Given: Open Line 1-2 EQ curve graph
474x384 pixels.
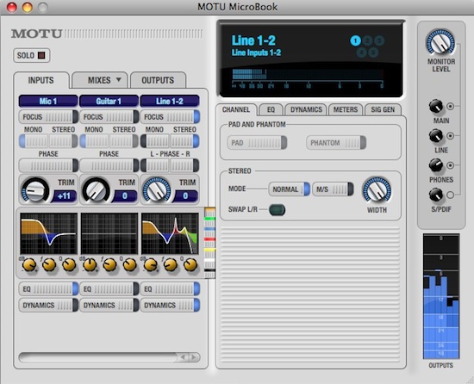Looking at the screenshot, I should click(170, 233).
